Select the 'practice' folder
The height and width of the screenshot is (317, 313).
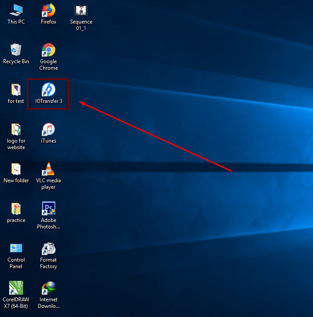click(16, 209)
